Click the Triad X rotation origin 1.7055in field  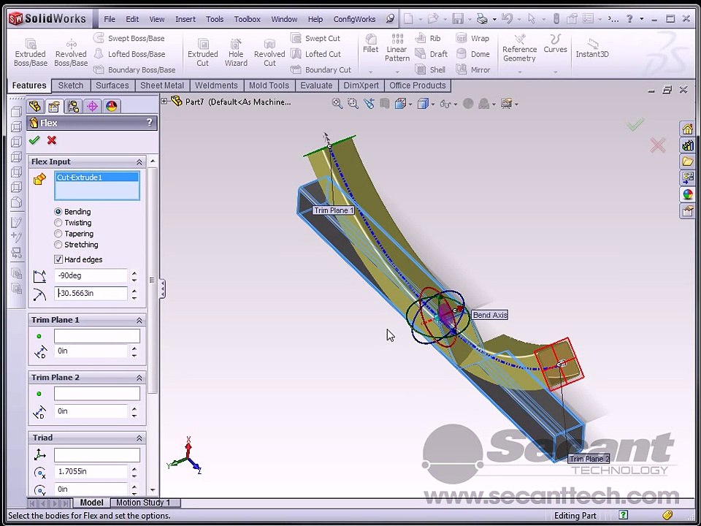(x=91, y=471)
